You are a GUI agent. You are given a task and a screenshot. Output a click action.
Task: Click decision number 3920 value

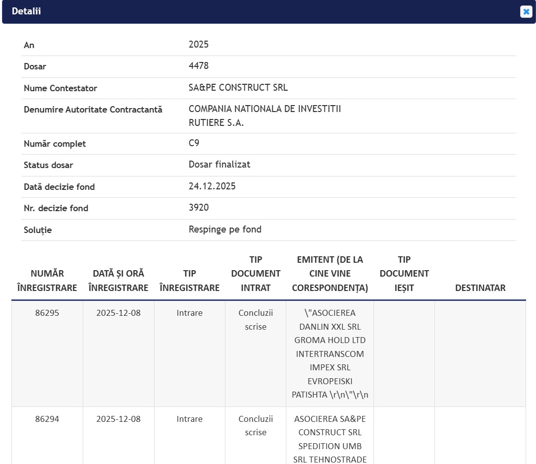199,208
